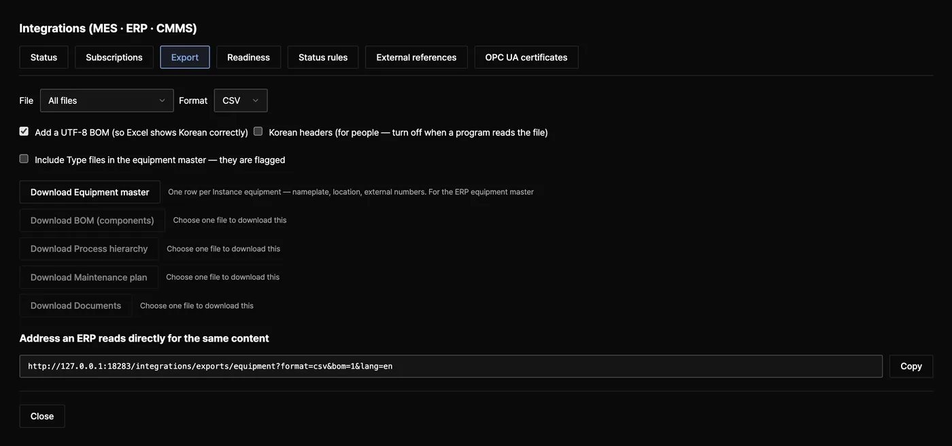Screen dimensions: 952x446
Task: Open the External references tab
Action: click(416, 57)
